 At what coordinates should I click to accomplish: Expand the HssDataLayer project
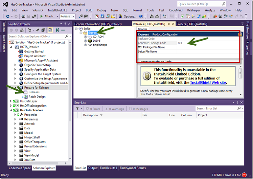tap(11, 101)
